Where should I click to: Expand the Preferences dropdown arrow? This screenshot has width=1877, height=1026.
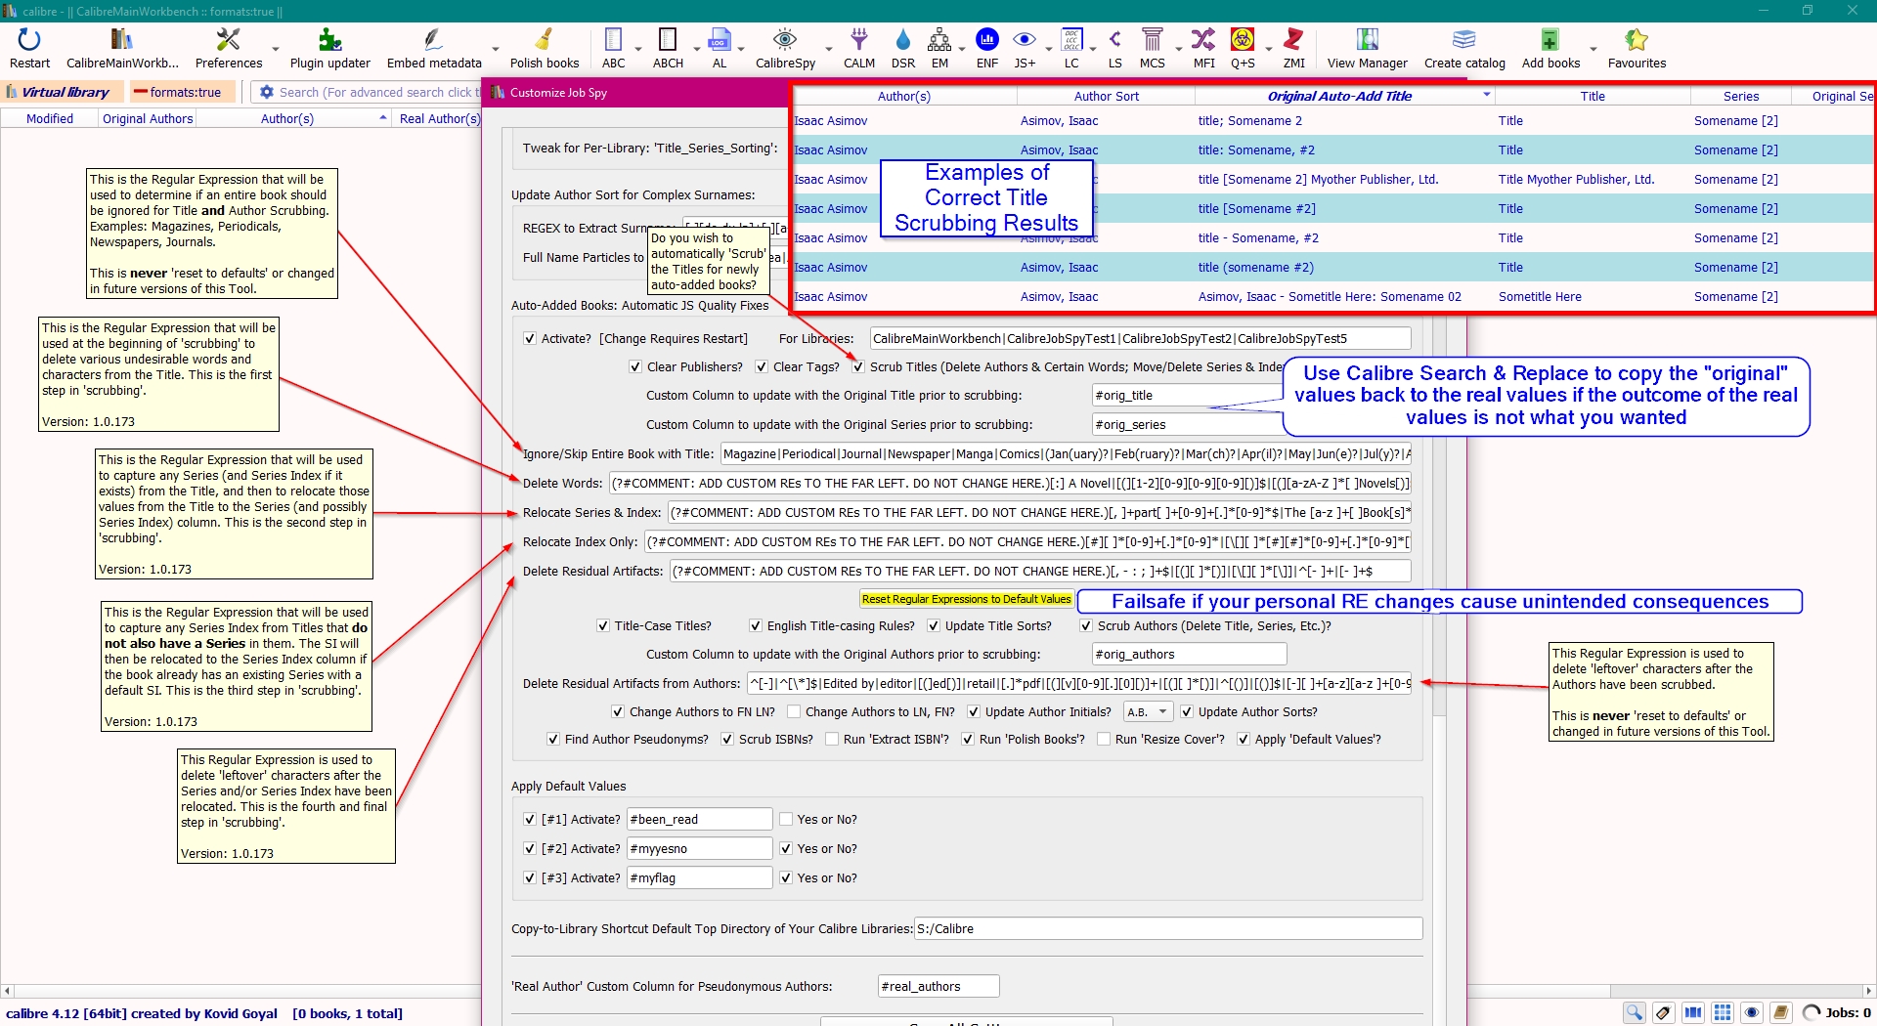(x=276, y=49)
